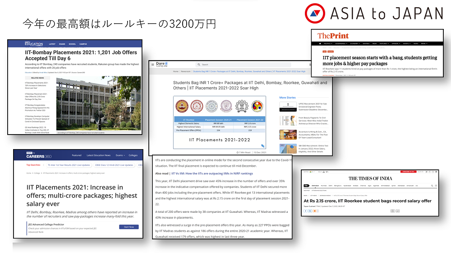Expand the FEATURES menu on ThePrint
Viewport: 451px width, 253px height.
tap(384, 43)
